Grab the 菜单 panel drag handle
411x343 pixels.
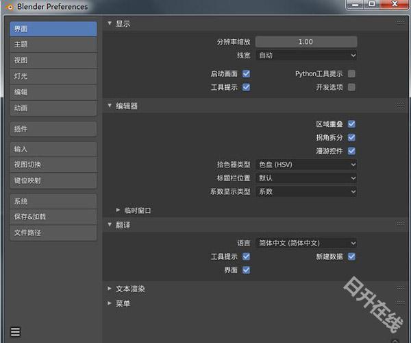tap(401, 303)
